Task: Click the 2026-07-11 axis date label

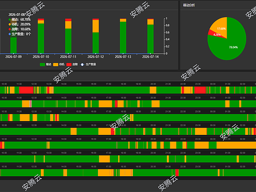Action: pos(68,57)
